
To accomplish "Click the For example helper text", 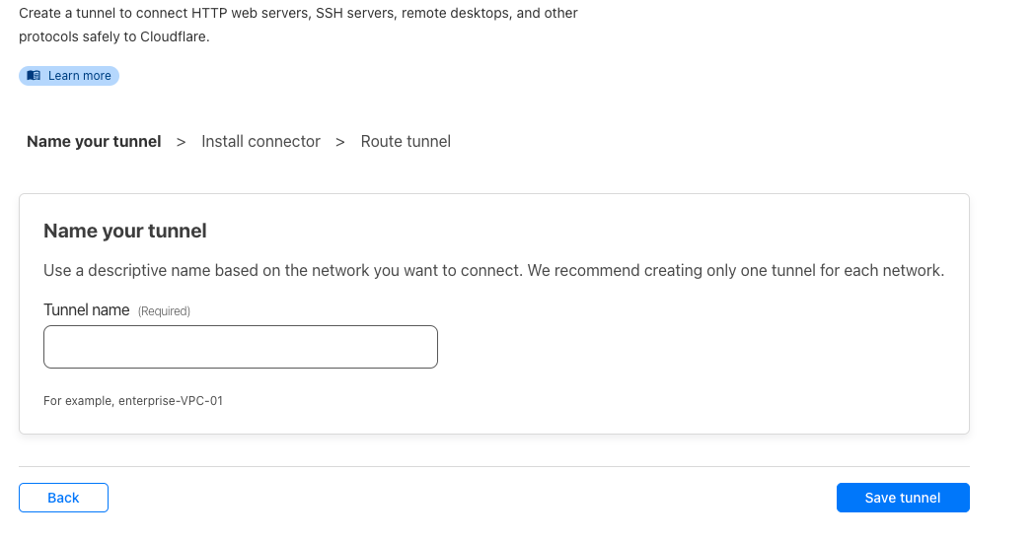I will point(133,401).
